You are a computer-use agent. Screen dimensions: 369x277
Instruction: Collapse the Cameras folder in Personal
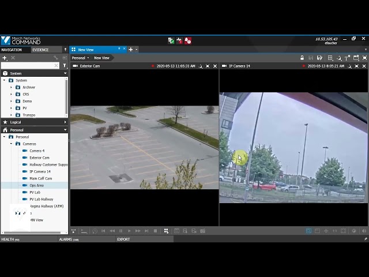[x=11, y=144]
